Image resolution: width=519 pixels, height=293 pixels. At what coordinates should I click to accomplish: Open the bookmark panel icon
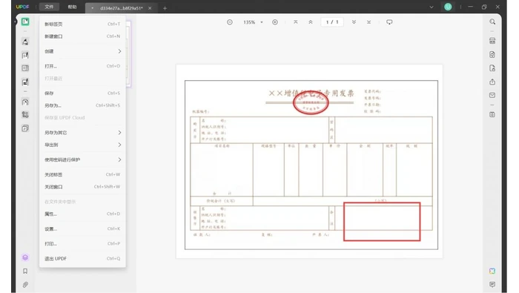tap(25, 271)
